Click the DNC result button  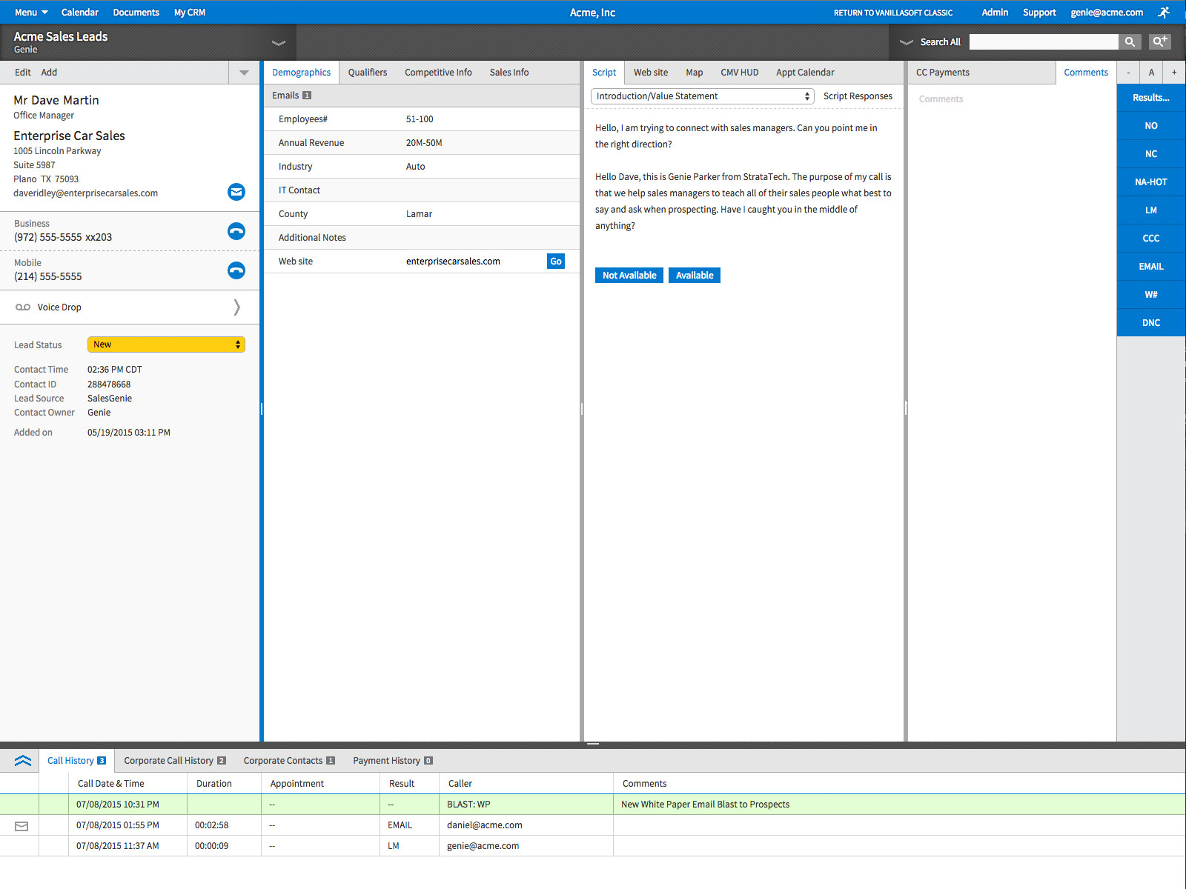[1150, 322]
